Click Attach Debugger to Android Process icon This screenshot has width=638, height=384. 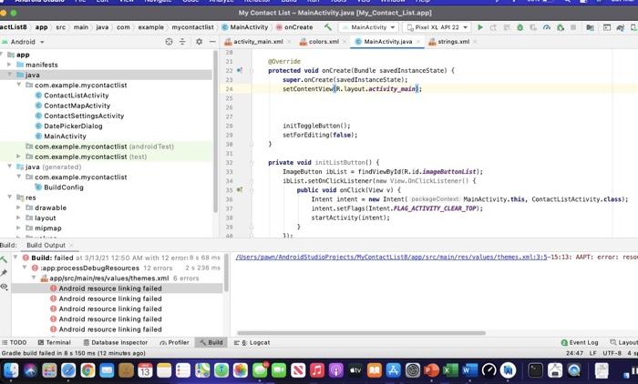[x=561, y=27]
